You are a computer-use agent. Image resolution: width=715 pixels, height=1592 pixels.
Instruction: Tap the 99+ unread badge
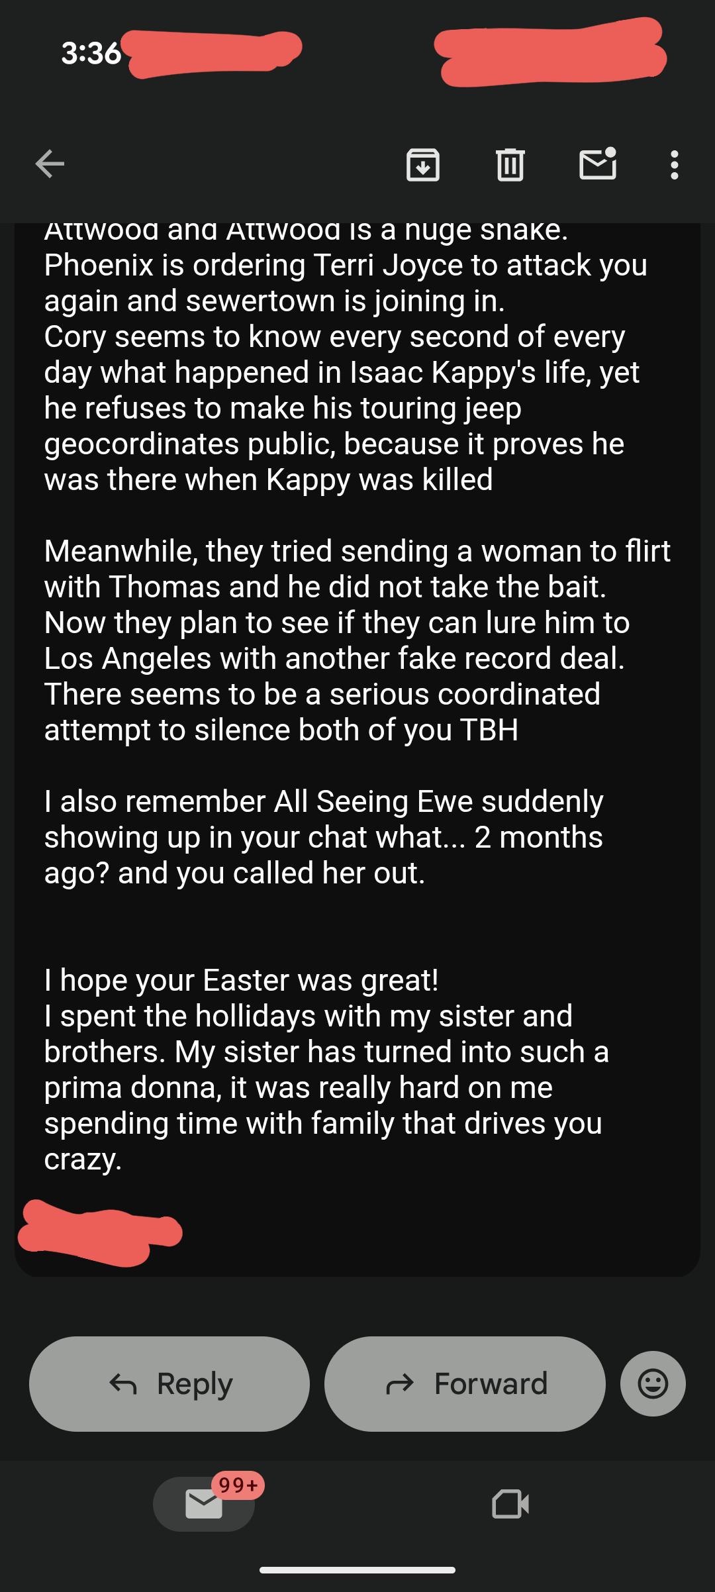point(238,1485)
